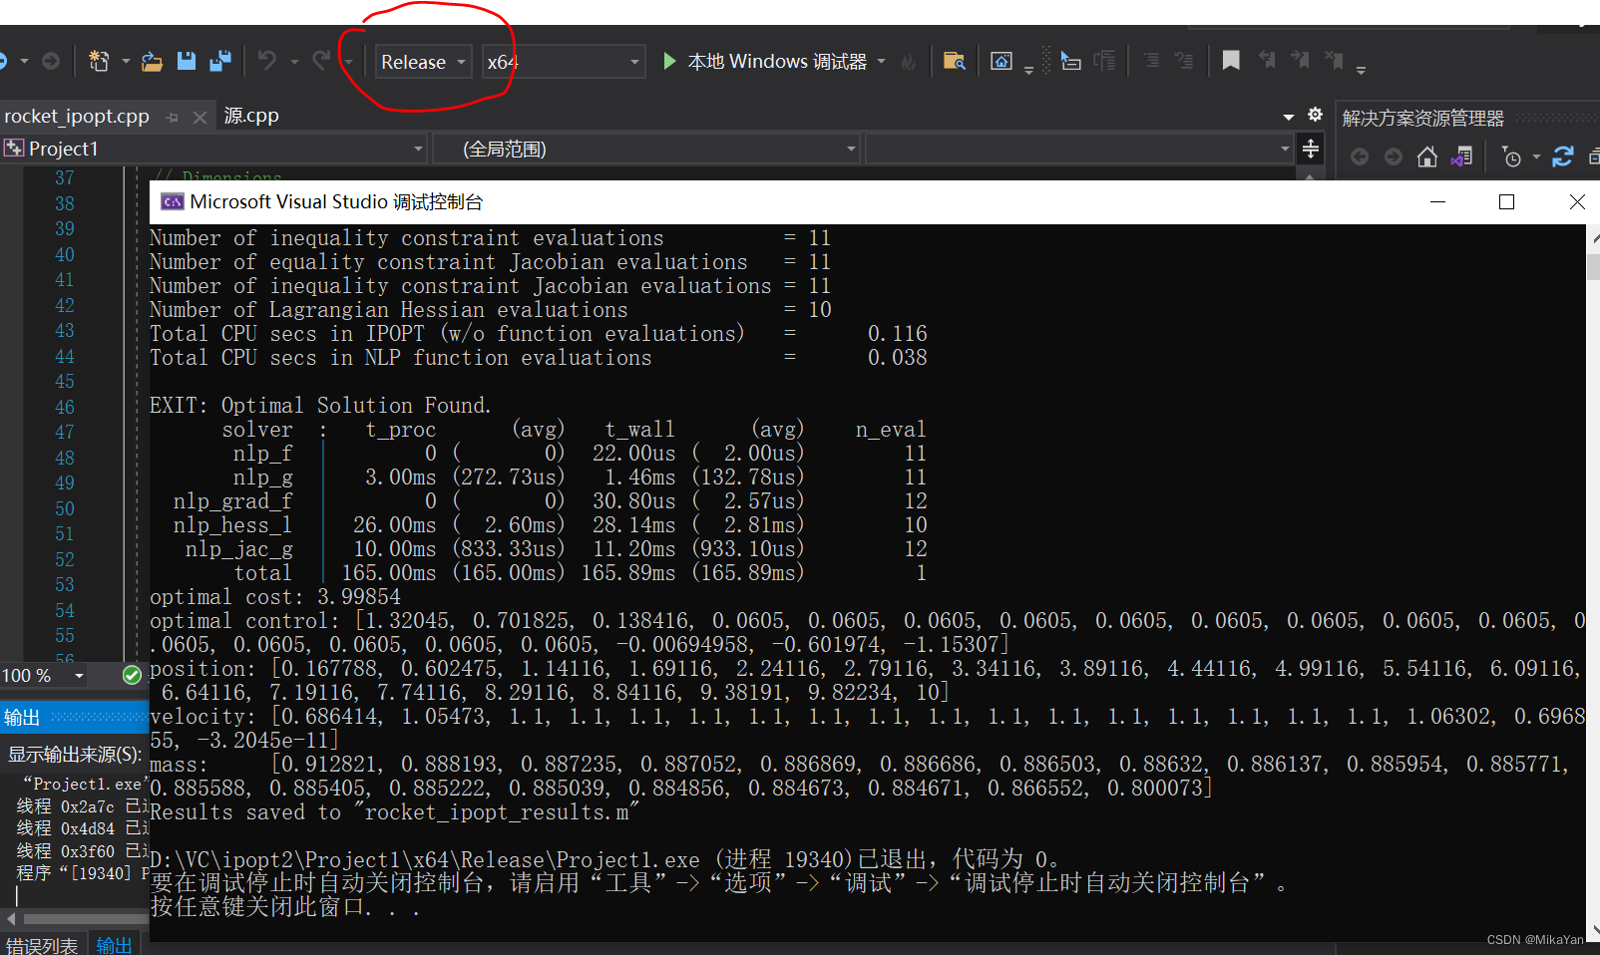Select the Find in Files icon
Viewport: 1600px width, 955px height.
tap(955, 60)
